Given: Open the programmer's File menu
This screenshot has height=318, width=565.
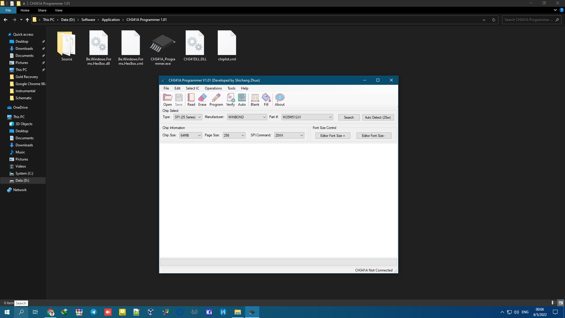Looking at the screenshot, I should point(166,88).
